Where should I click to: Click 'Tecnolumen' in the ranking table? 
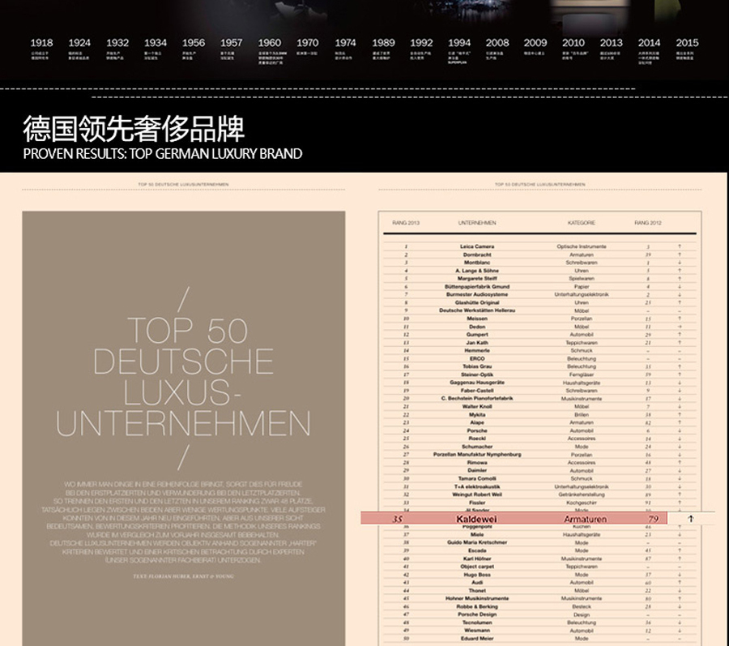477,622
